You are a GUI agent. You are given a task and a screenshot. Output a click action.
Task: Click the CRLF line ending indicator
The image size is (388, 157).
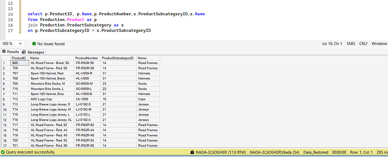click(363, 44)
